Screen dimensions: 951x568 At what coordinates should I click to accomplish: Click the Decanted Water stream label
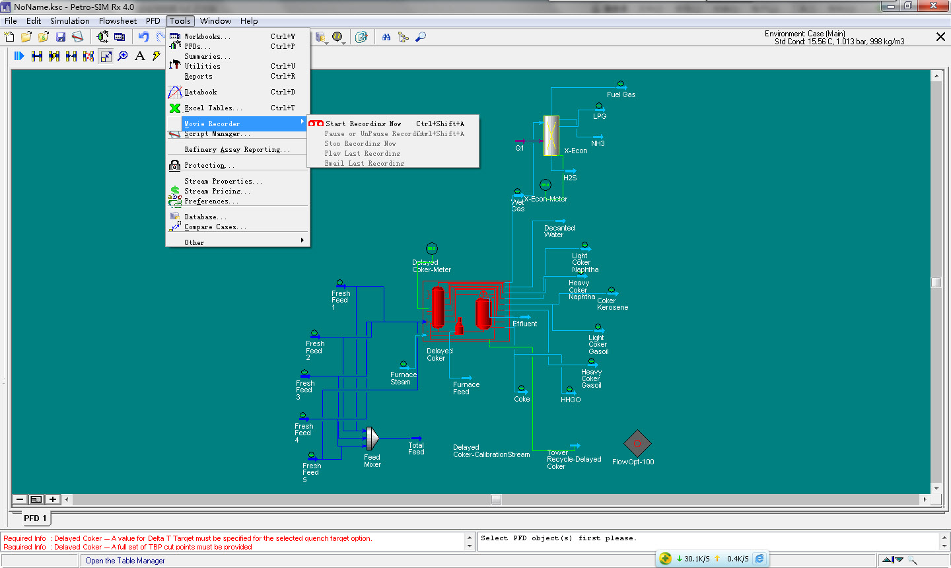tap(559, 231)
